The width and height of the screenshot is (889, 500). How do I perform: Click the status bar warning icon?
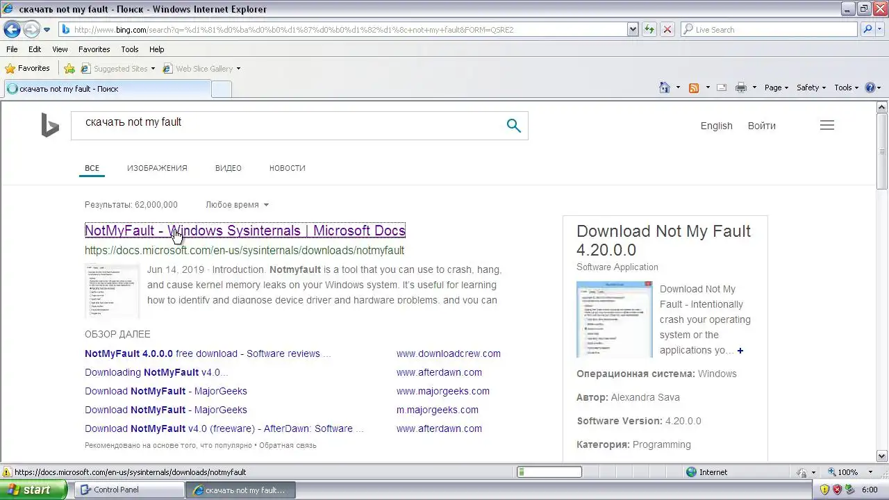7,472
